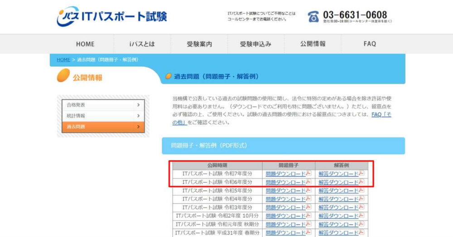Open 解答ダウンロード link for 令和4年度分
The width and height of the screenshot is (453, 237).
pos(338,199)
